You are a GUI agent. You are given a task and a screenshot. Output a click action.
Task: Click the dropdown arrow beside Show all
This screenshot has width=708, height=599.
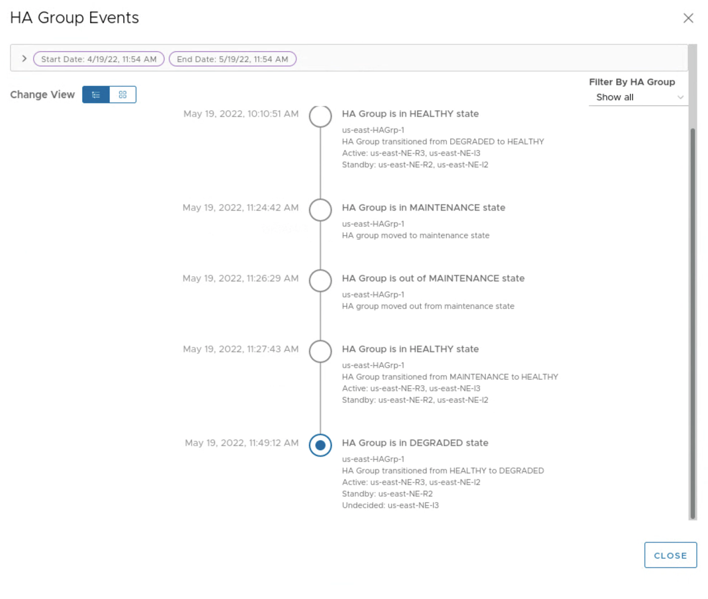point(680,97)
